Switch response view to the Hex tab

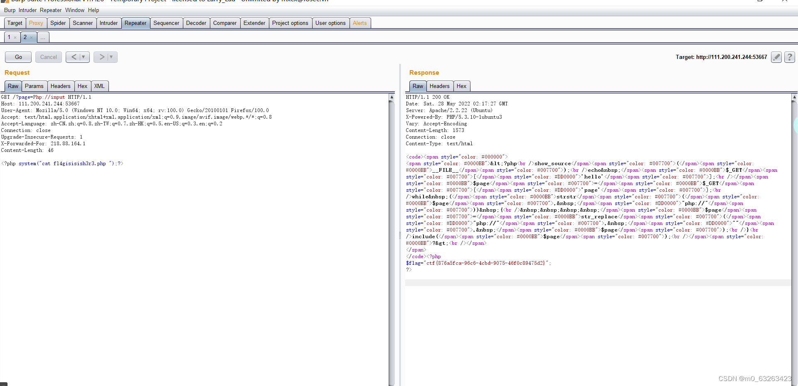pyautogui.click(x=462, y=86)
